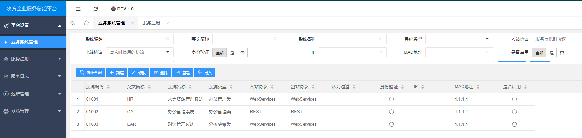This screenshot has height=138, width=582.
Task: Close the 业务系统管理 tab
Action: click(x=133, y=23)
